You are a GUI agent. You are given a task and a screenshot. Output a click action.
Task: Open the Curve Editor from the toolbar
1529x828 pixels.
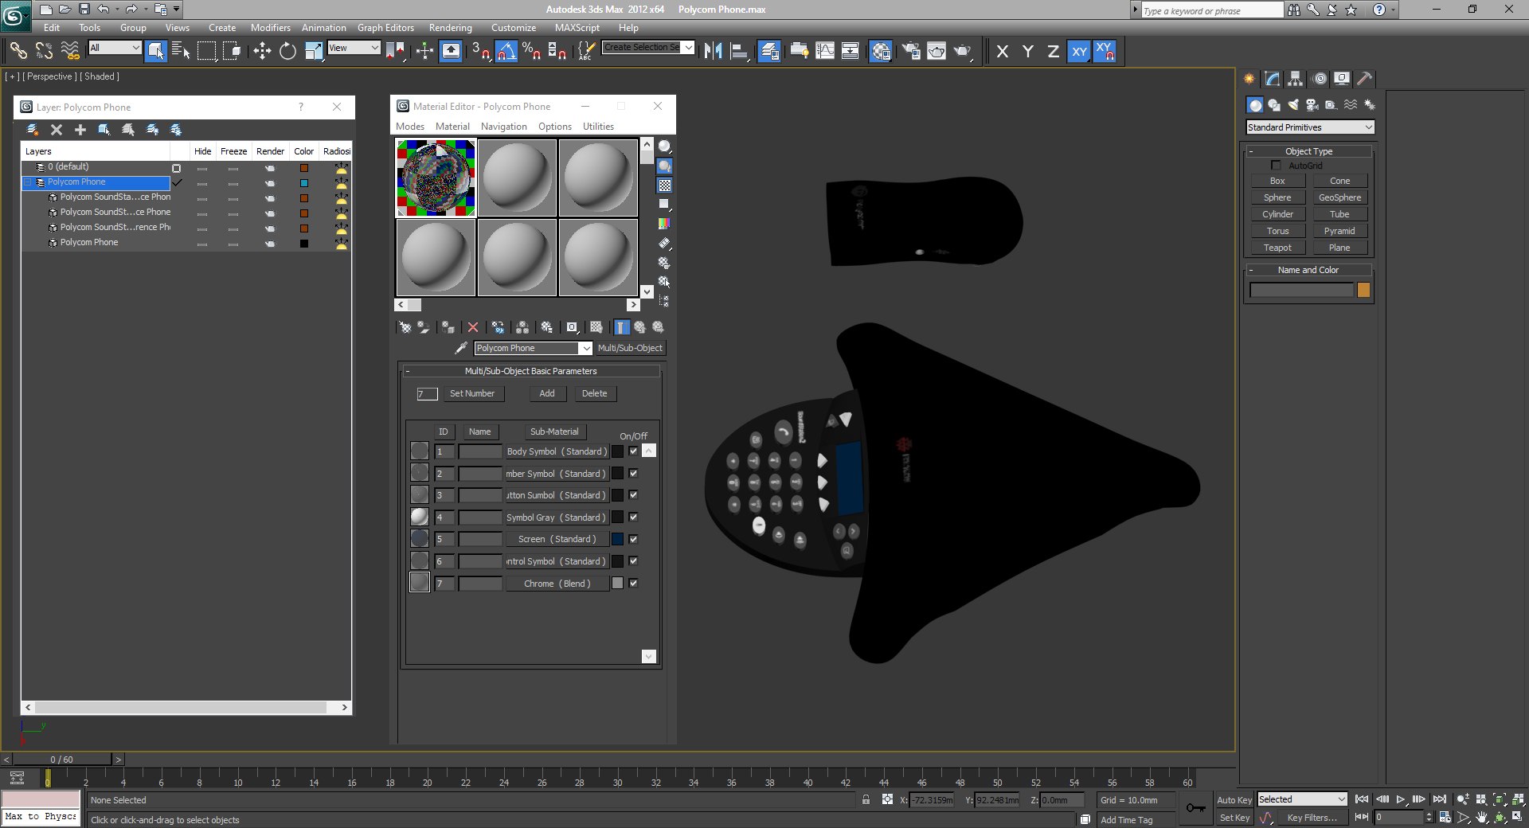tap(825, 52)
